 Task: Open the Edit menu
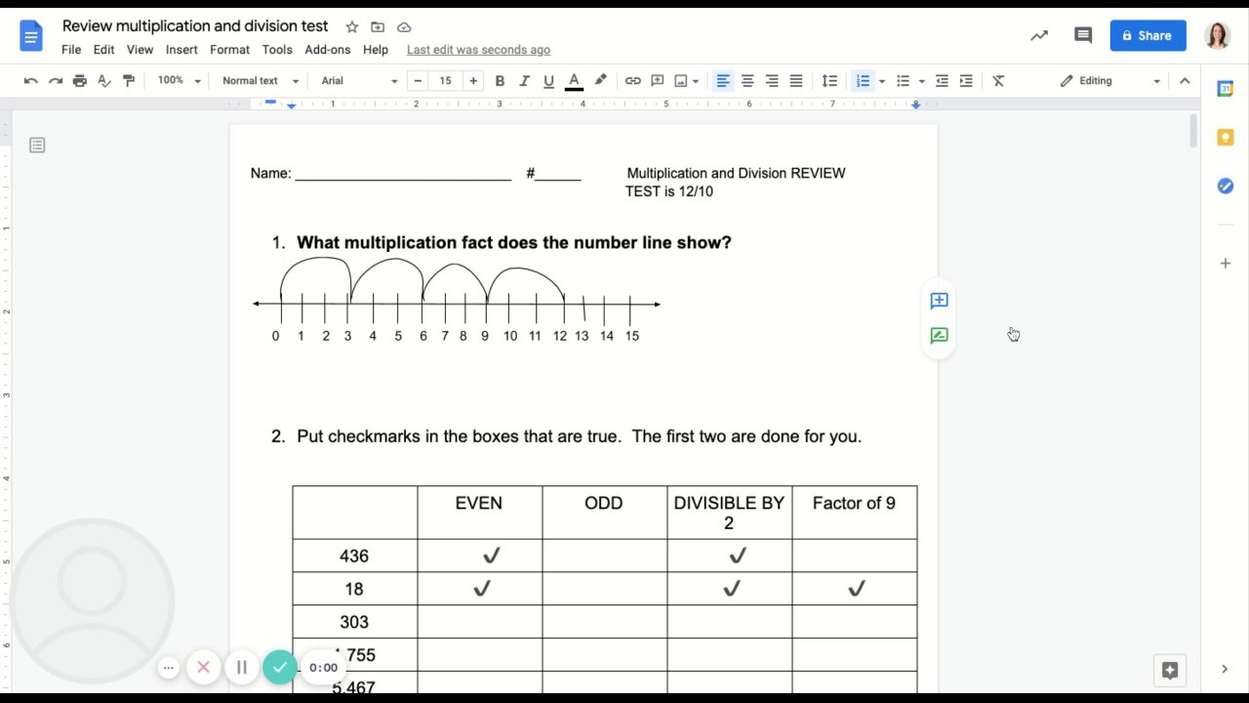(x=103, y=50)
